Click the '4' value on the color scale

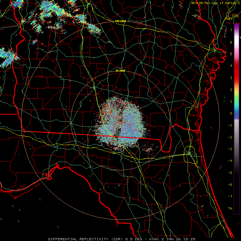231,66
